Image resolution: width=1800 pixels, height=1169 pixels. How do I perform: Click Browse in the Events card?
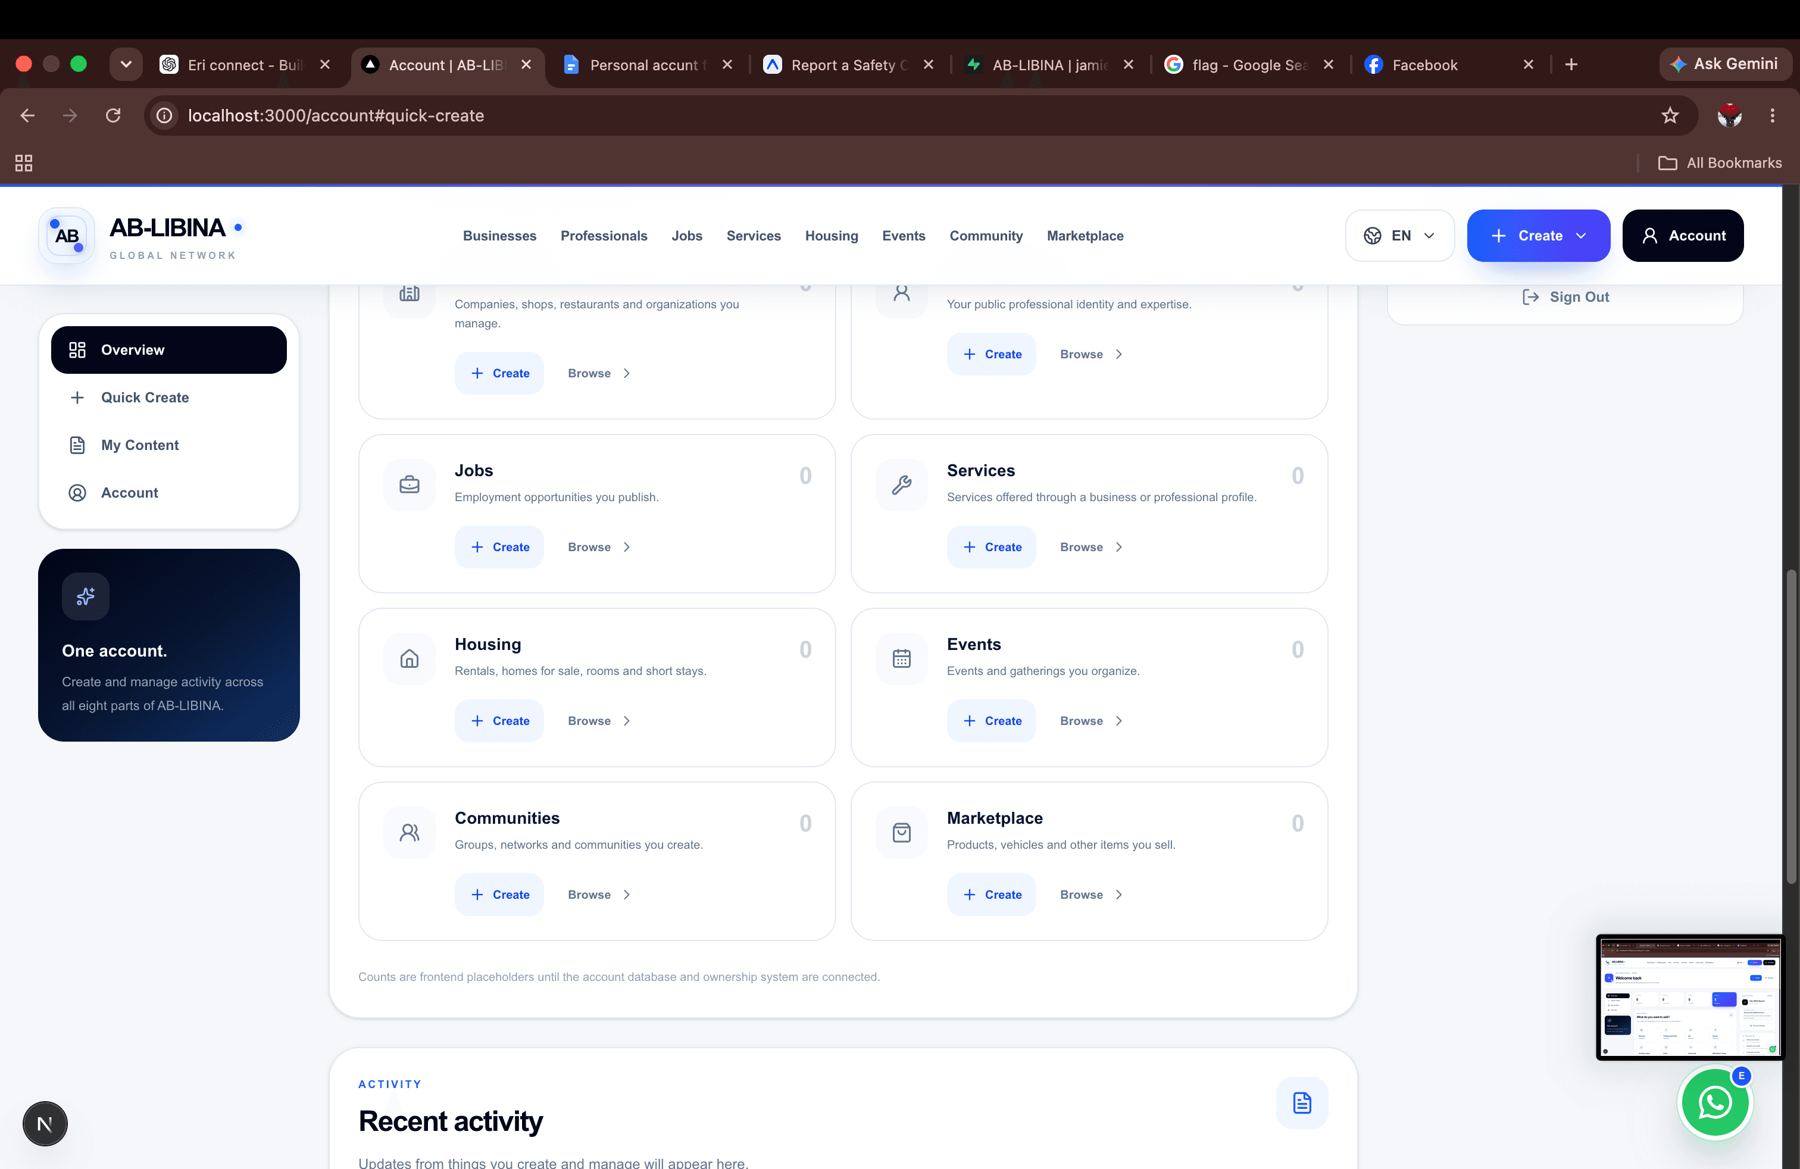[x=1090, y=721]
